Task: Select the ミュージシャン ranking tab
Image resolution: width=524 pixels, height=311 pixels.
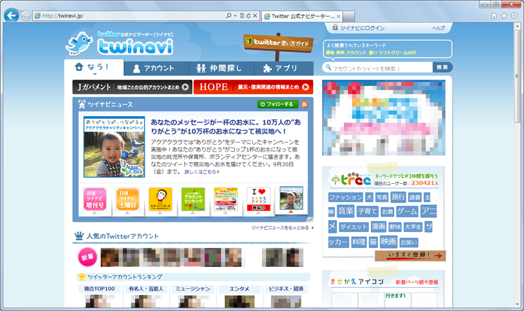Action: point(193,289)
